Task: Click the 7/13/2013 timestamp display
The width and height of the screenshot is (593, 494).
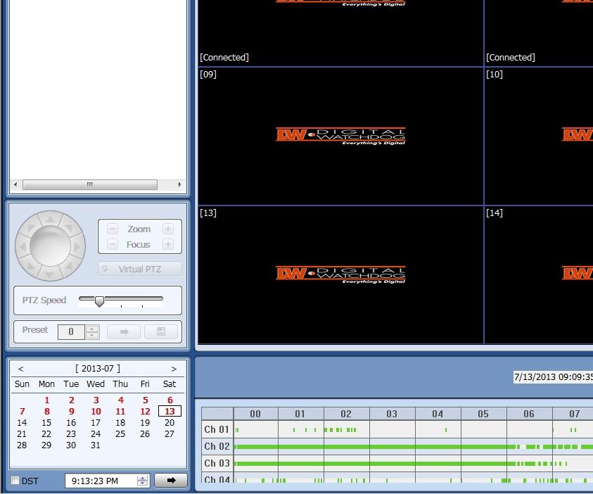Action: pos(553,376)
